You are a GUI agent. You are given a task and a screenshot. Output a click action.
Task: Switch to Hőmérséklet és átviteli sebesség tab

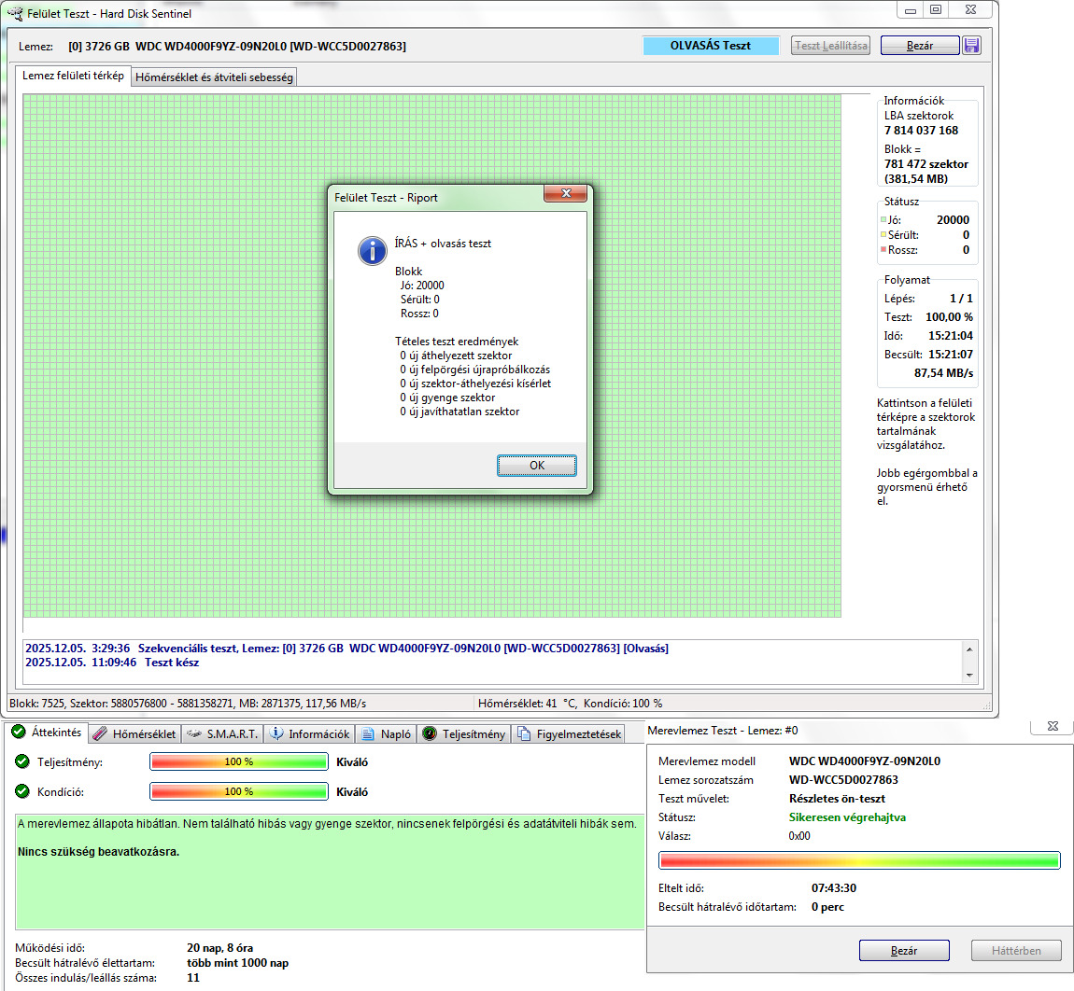(x=215, y=77)
